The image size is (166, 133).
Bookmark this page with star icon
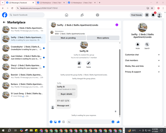(152, 8)
